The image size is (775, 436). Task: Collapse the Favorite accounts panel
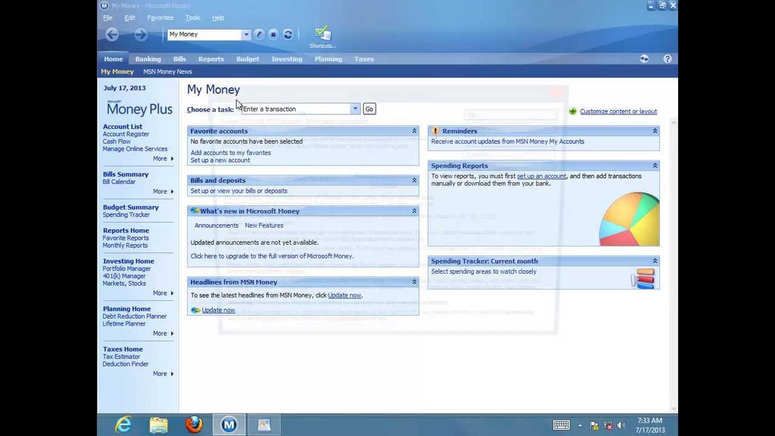415,131
